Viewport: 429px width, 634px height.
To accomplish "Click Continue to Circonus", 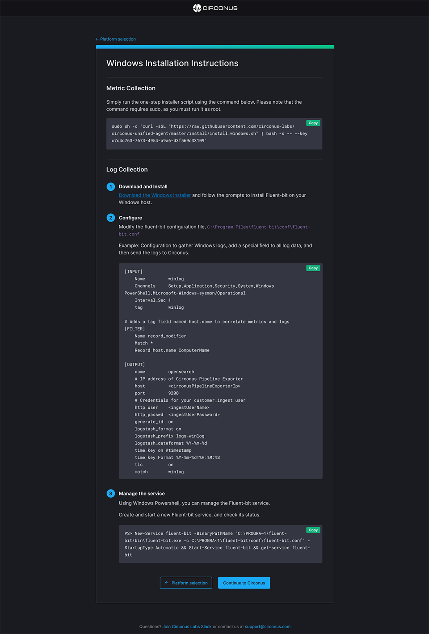I will [x=244, y=583].
